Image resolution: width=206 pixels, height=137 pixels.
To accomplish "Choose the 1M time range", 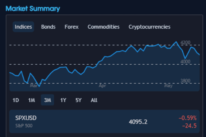I will click(31, 100).
